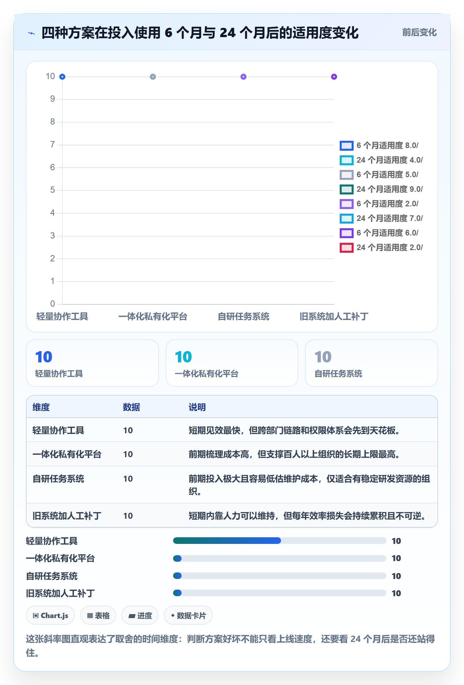Image resolution: width=464 pixels, height=685 pixels.
Task: Click the 说明 column header
Action: tap(197, 407)
